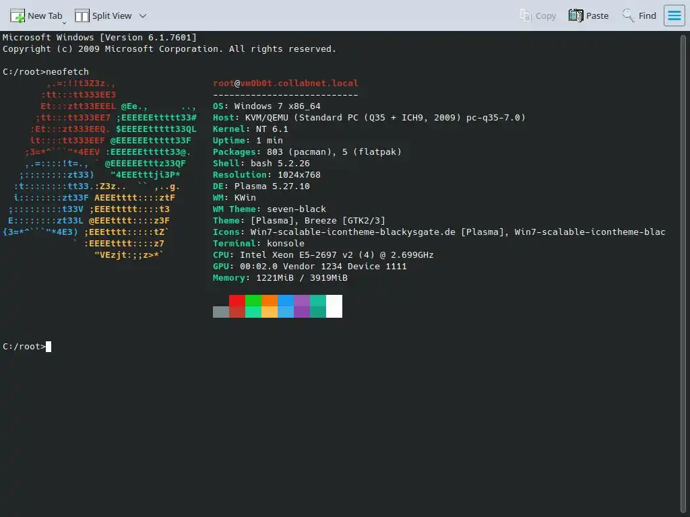The image size is (690, 517).
Task: Click the 'Uptime: 1 min' line
Action: pos(248,140)
